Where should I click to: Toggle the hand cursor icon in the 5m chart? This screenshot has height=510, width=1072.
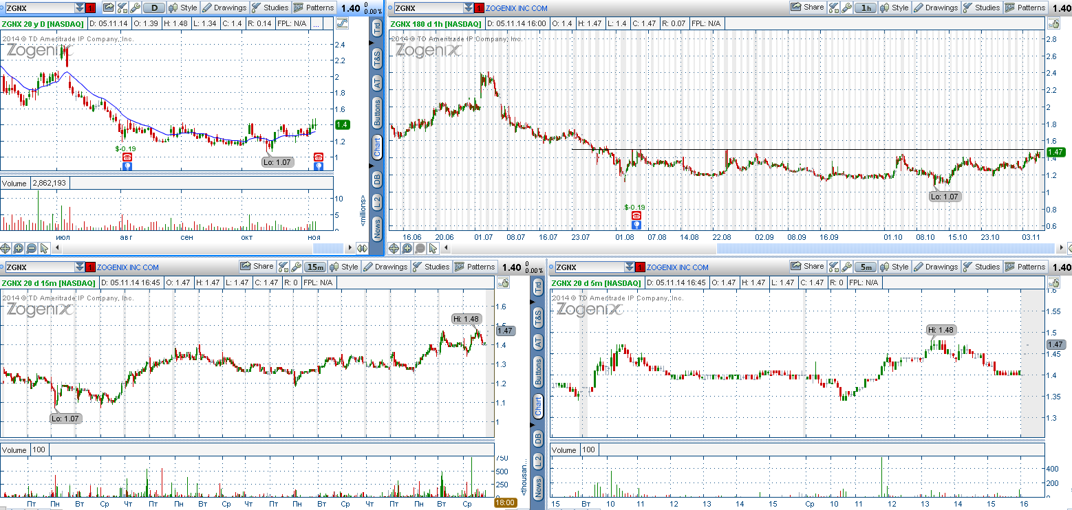pos(1053,282)
